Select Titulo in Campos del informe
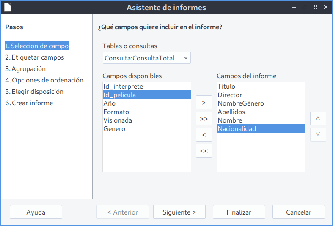The width and height of the screenshot is (333, 226). (226, 87)
